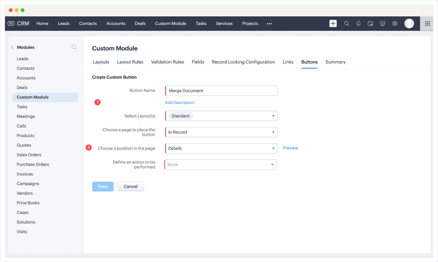Select Calls in Modules sidebar
Viewport: 438px width, 262px height.
(21, 126)
